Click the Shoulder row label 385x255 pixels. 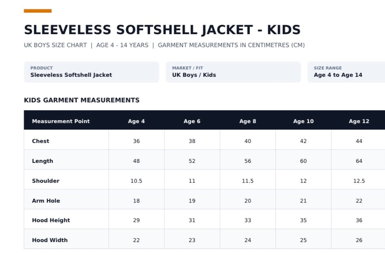(46, 181)
